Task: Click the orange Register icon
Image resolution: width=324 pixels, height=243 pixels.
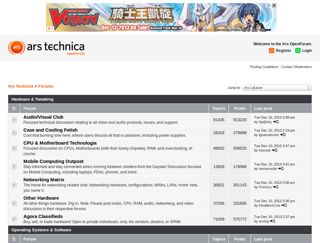Action: click(271, 50)
